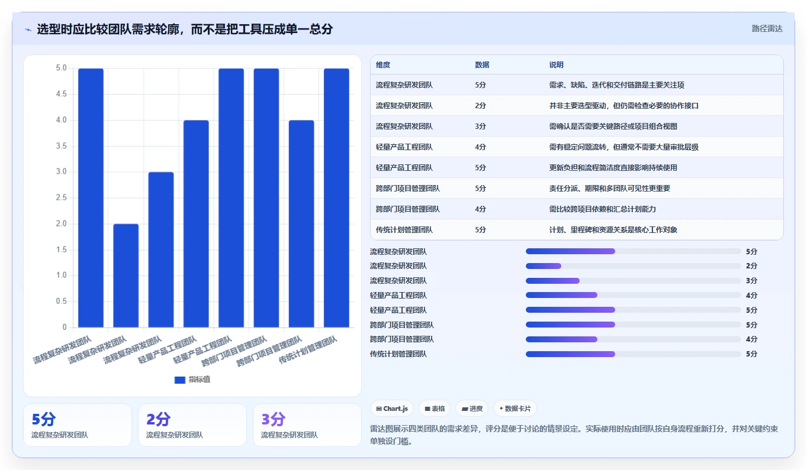Screen dimensions: 807x470
Task: Click the 5.0 y-axis label
Action: (x=61, y=68)
